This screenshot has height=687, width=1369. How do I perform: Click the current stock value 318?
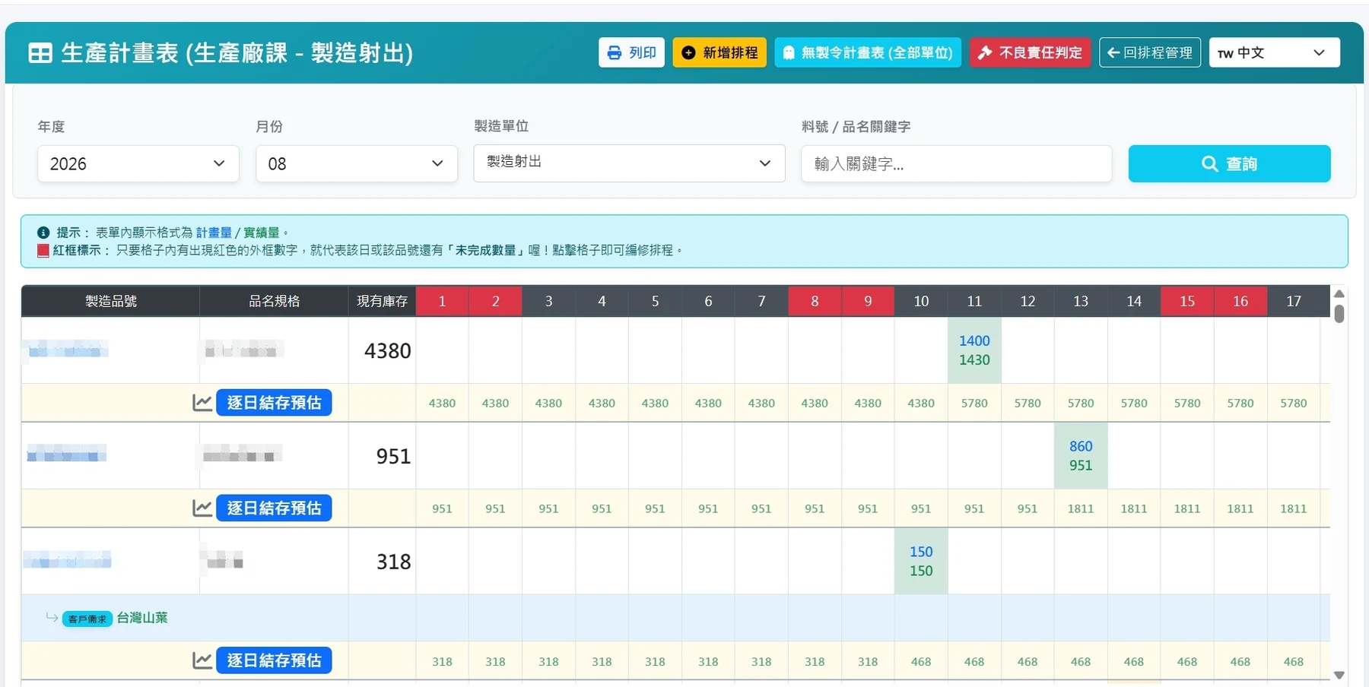394,562
